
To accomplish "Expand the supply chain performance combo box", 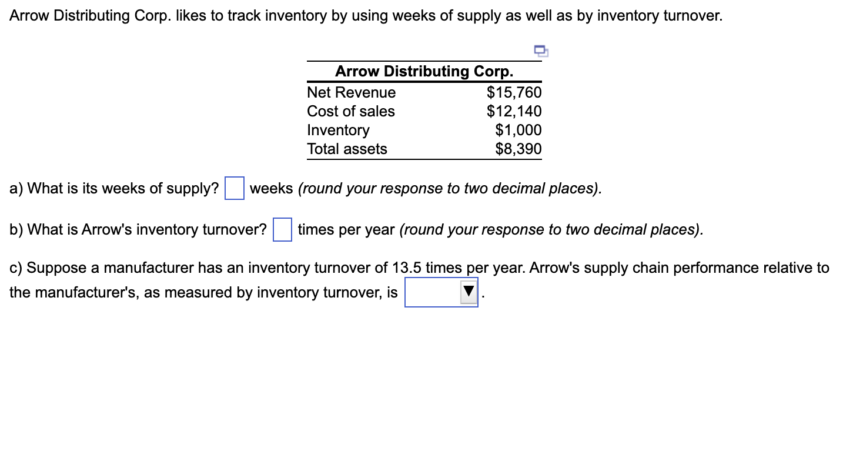I will [x=441, y=292].
